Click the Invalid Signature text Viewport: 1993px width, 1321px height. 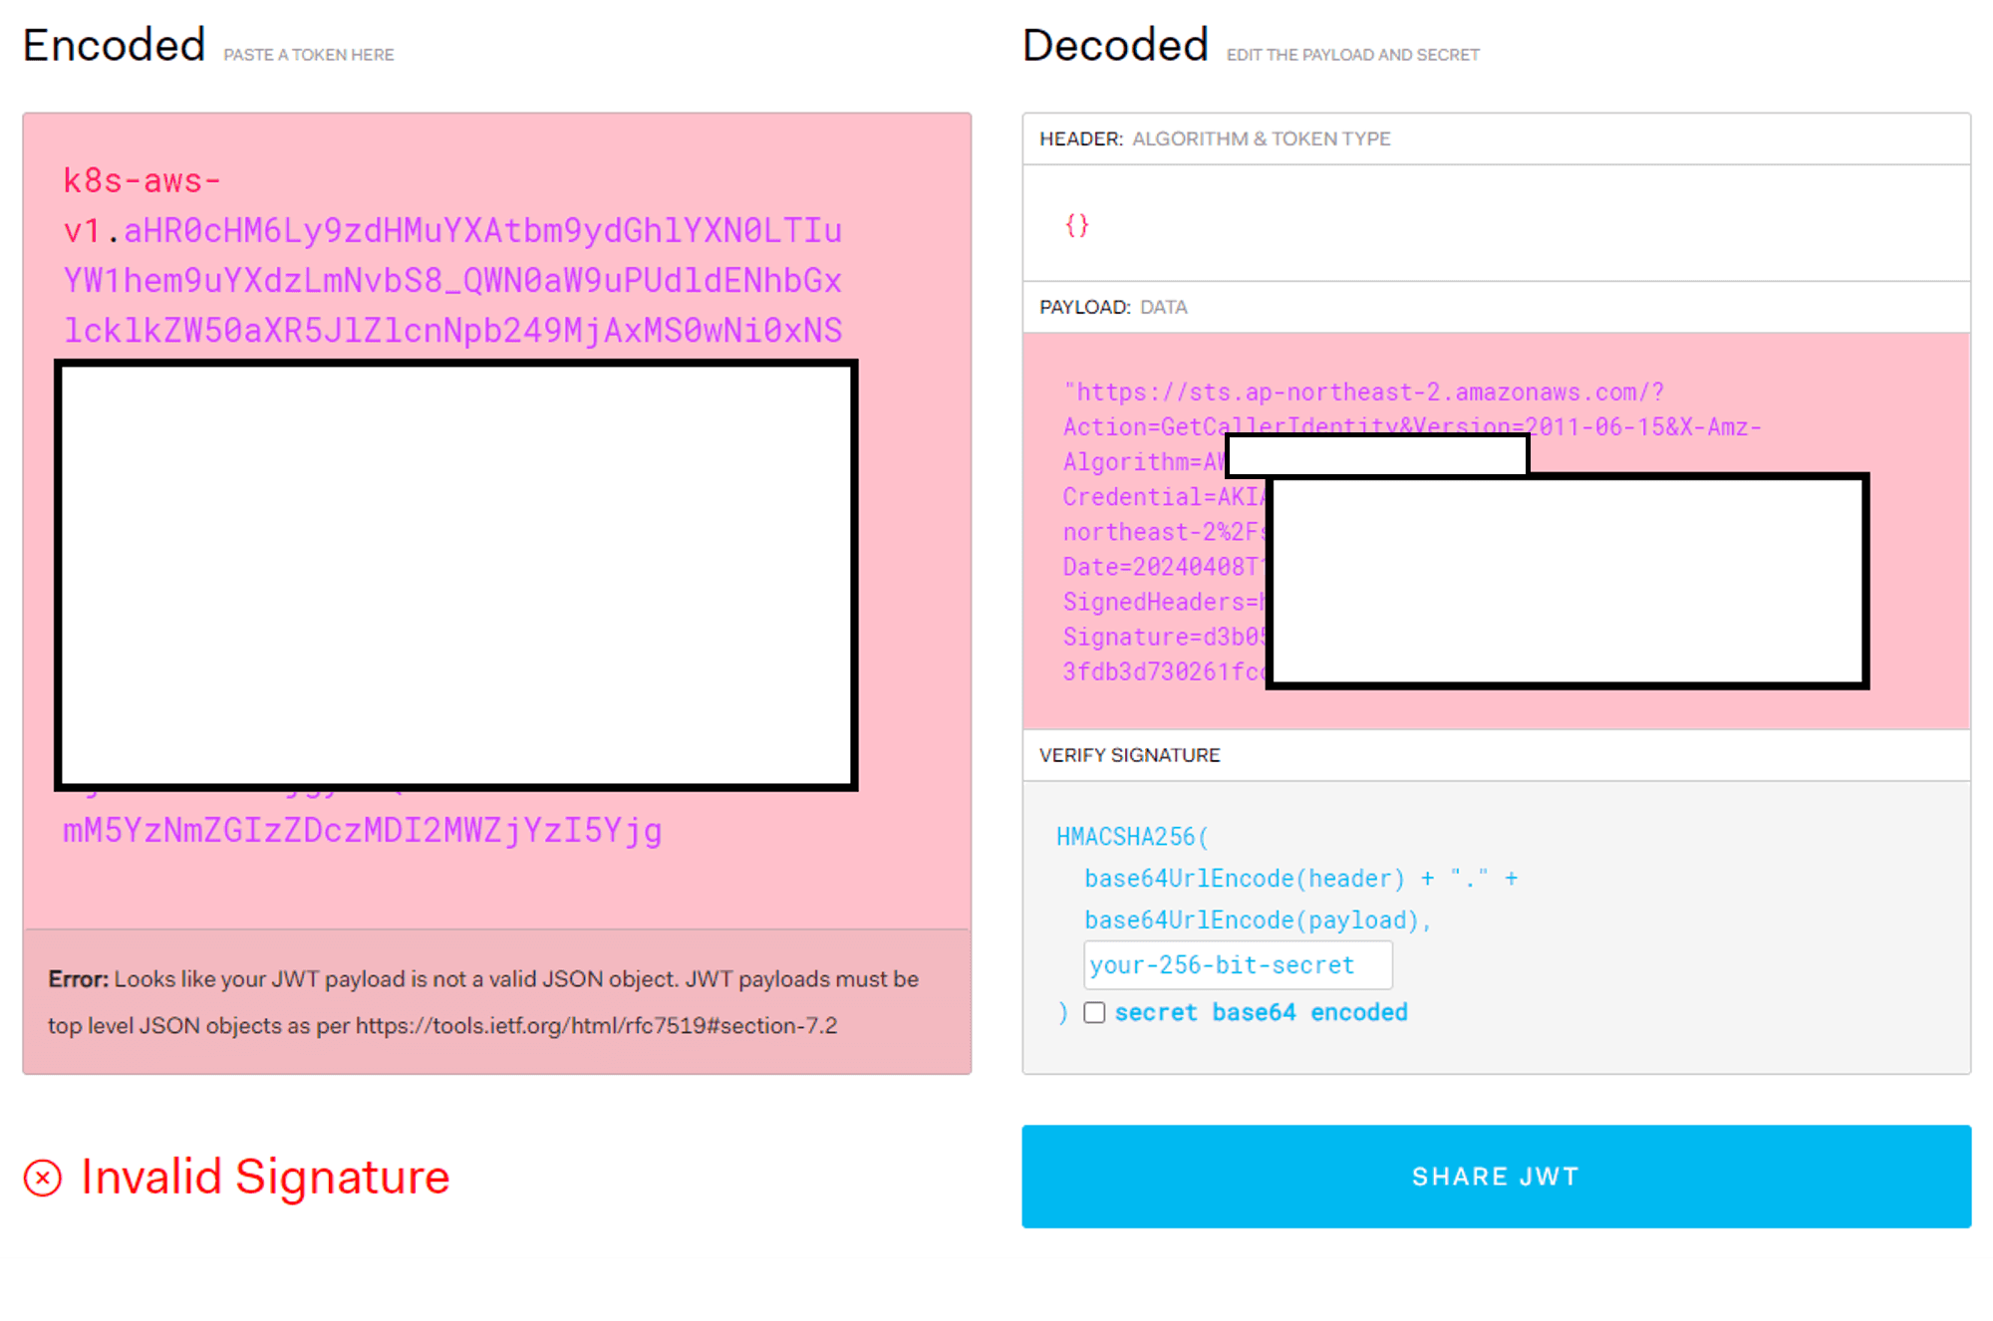coord(265,1178)
